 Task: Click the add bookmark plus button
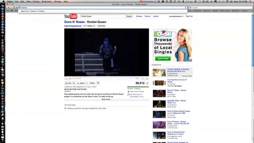click(x=16, y=8)
